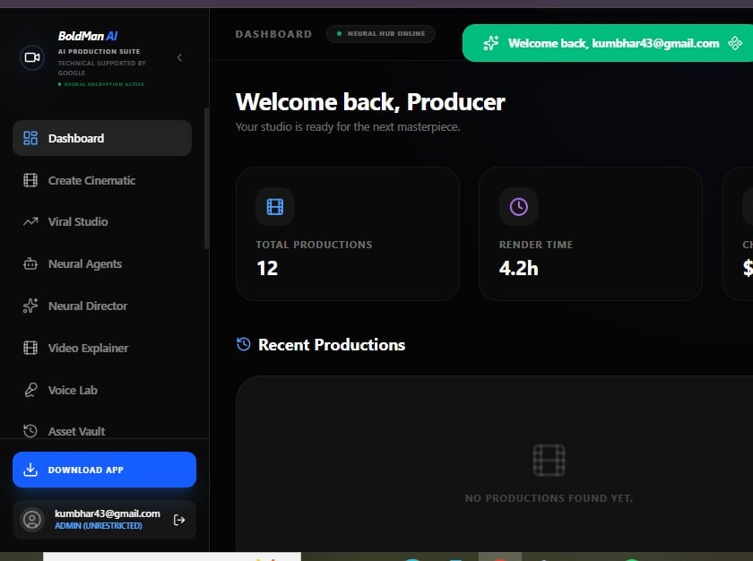Click the Download App button
This screenshot has height=561, width=753.
tap(104, 470)
